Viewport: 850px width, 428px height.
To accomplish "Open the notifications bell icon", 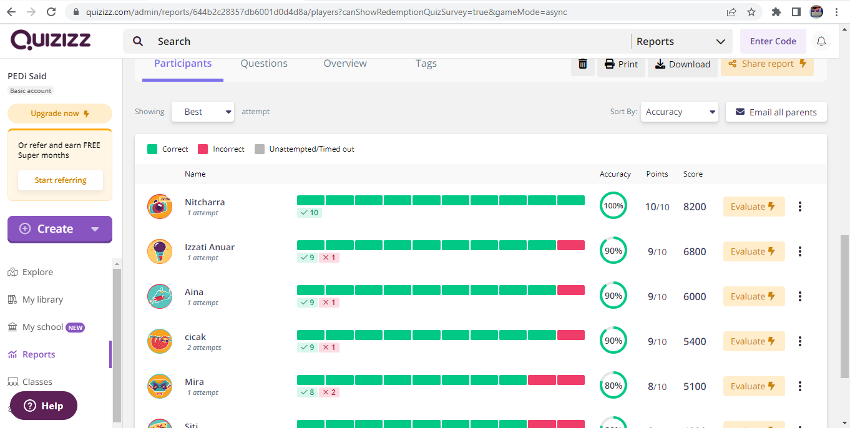I will (x=821, y=41).
